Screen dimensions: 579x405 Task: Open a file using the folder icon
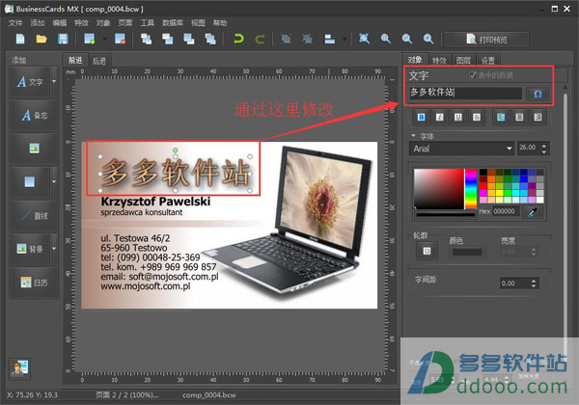(41, 39)
